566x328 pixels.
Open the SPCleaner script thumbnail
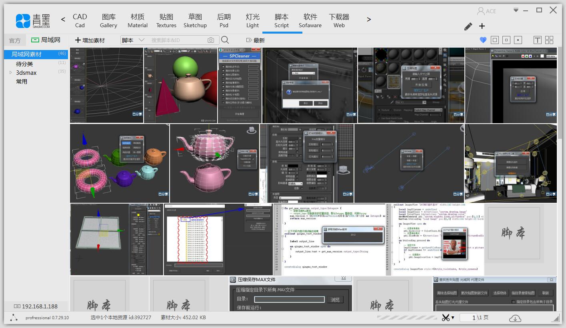click(x=240, y=85)
